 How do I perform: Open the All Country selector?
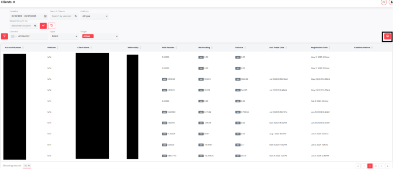(29, 36)
